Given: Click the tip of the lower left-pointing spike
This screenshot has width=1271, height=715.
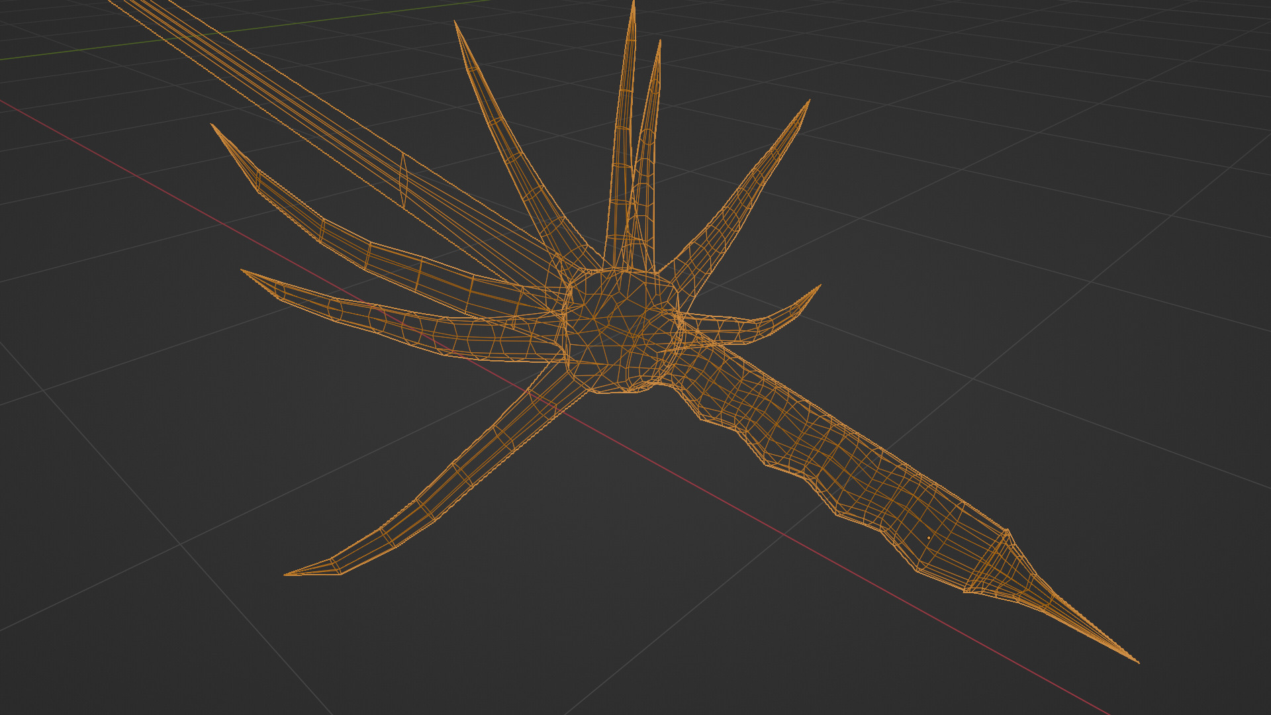Looking at the screenshot, I should click(x=243, y=270).
